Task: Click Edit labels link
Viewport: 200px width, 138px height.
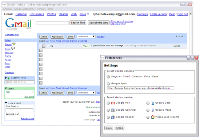Action: point(29,96)
